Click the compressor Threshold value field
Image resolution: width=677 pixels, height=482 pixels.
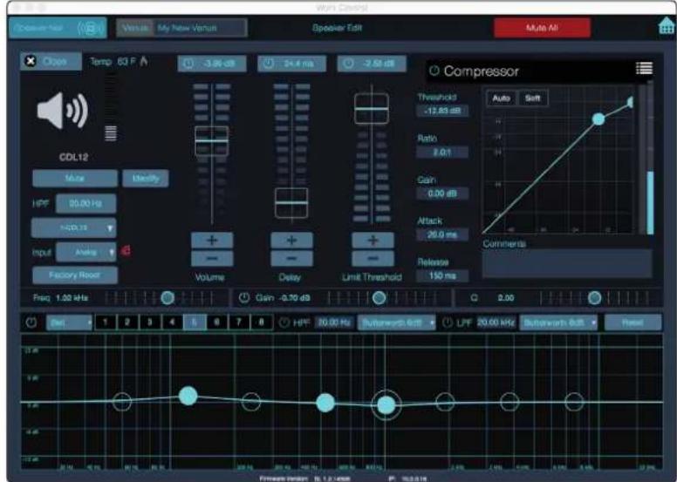[442, 111]
